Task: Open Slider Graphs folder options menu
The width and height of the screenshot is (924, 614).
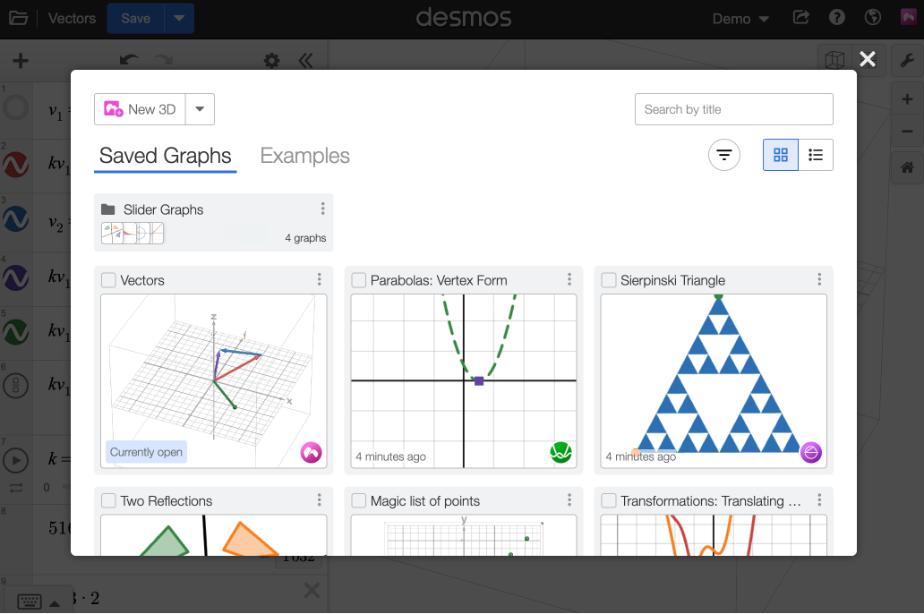Action: click(322, 209)
